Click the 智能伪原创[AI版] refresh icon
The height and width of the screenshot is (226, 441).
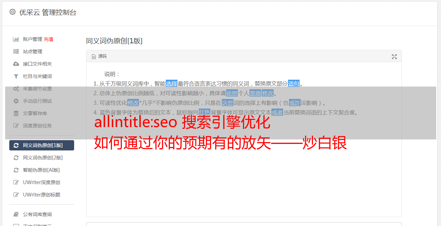click(x=16, y=170)
